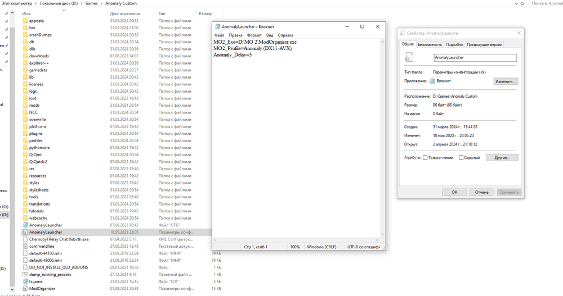The height and width of the screenshot is (296, 563).
Task: Select the default-48000.mhr file name
Action: click(46, 261)
